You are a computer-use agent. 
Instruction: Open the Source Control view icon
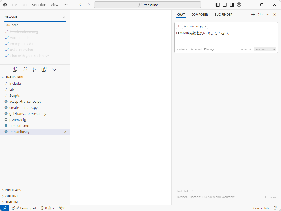[x=34, y=70]
